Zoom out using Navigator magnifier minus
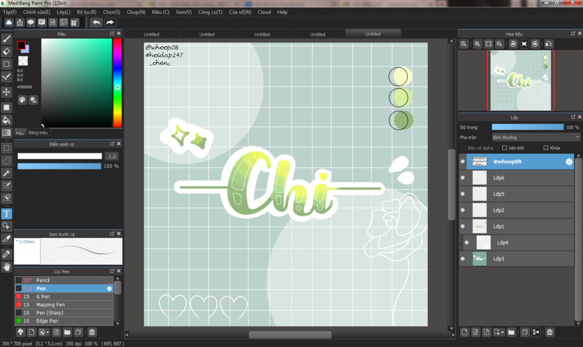This screenshot has height=347, width=583. 499,44
